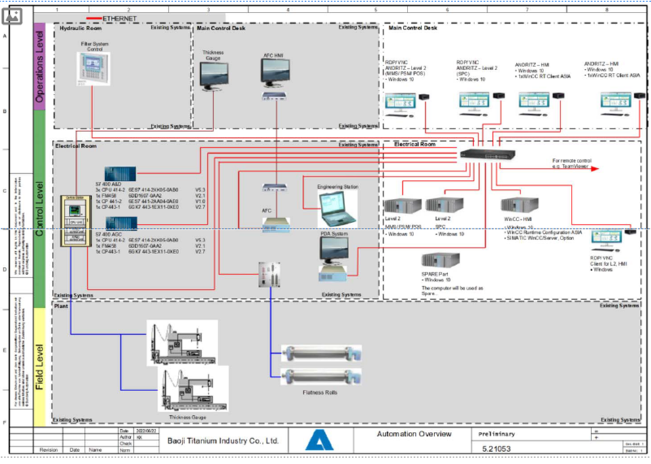Viewport: 651px width, 464px height.
Task: Select the Engineering Station laptop icon
Action: point(337,207)
